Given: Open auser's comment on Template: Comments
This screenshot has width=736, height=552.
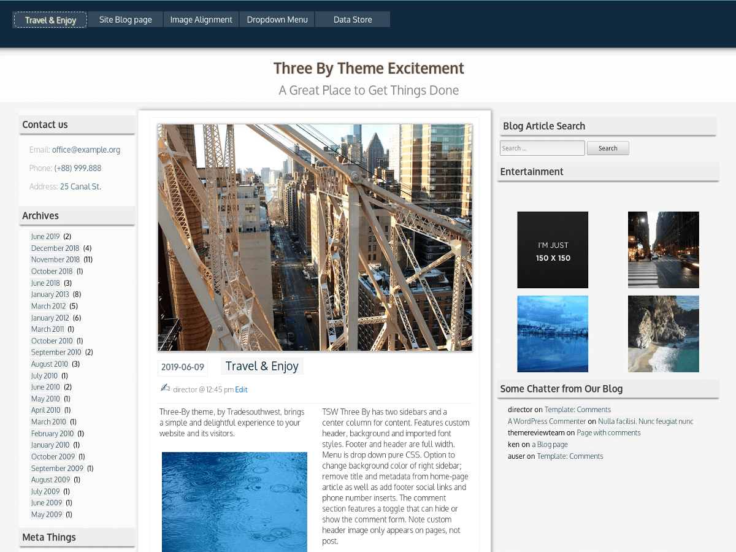Looking at the screenshot, I should (570, 456).
